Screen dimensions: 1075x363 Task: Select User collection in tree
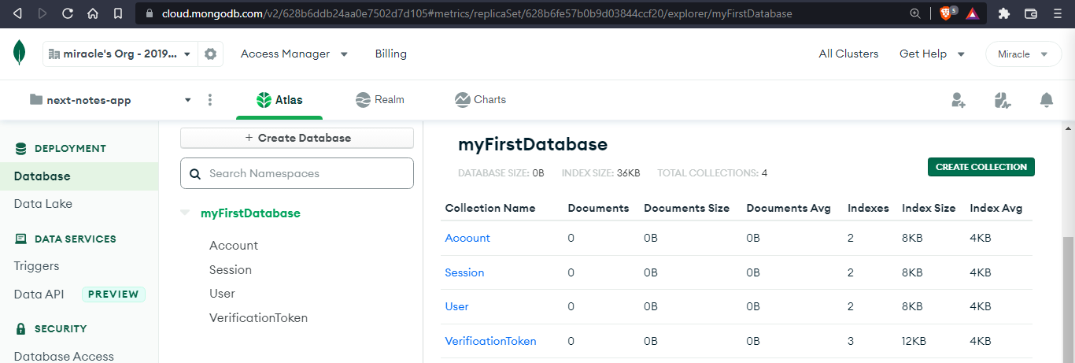(x=222, y=294)
